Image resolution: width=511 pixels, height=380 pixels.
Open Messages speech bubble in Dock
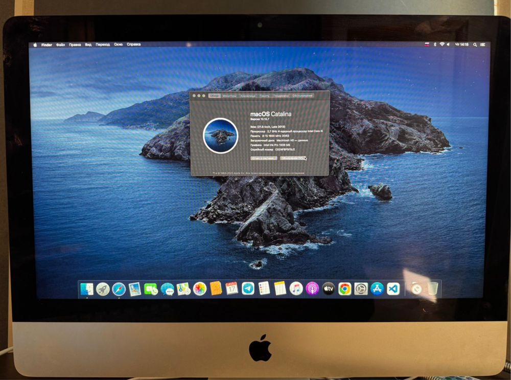point(167,289)
